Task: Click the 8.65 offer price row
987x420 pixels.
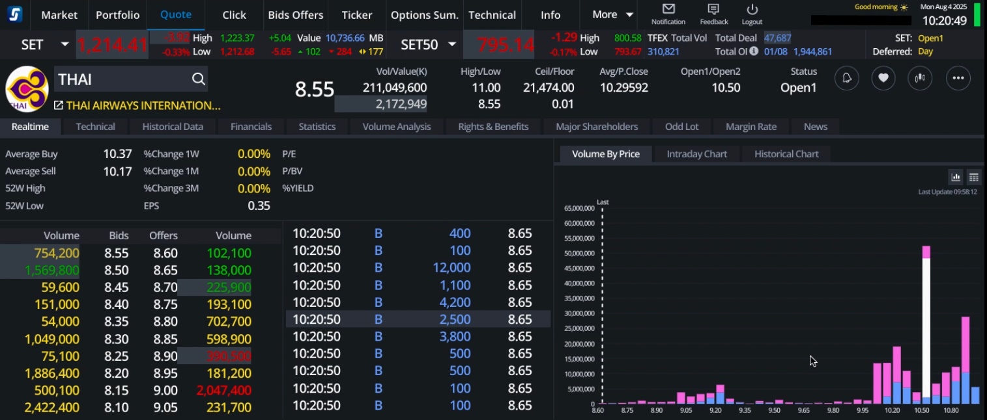Action: pos(165,270)
